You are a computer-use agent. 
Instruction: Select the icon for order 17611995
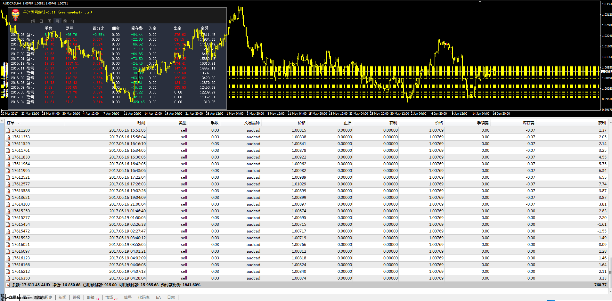pyautogui.click(x=8, y=171)
